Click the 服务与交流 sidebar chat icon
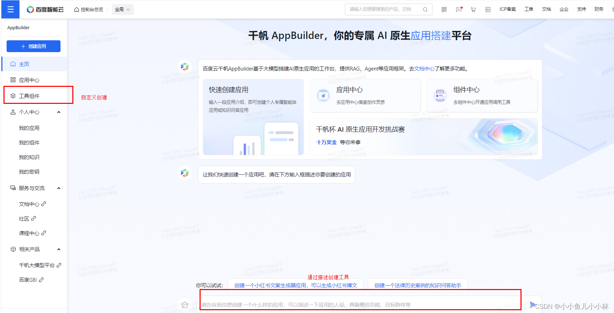 click(13, 188)
